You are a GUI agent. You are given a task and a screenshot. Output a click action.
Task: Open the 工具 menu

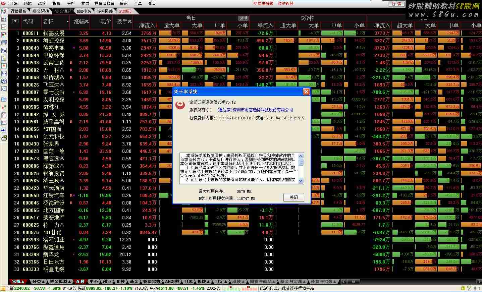138,3
